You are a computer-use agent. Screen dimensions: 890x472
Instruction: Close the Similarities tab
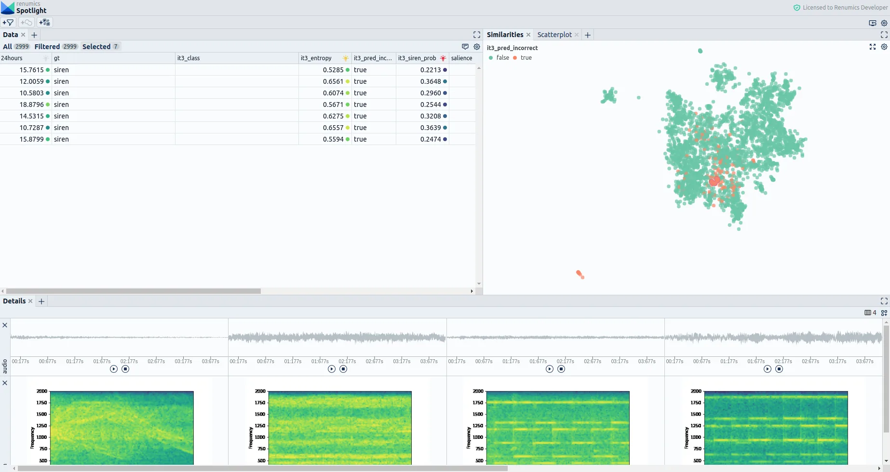528,35
